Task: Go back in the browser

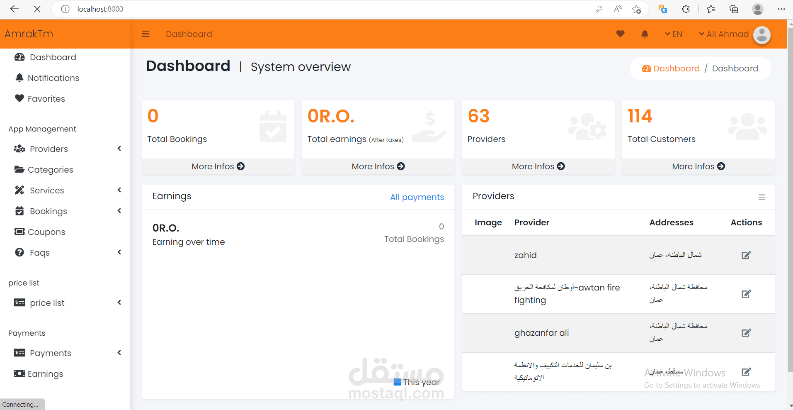Action: tap(15, 9)
